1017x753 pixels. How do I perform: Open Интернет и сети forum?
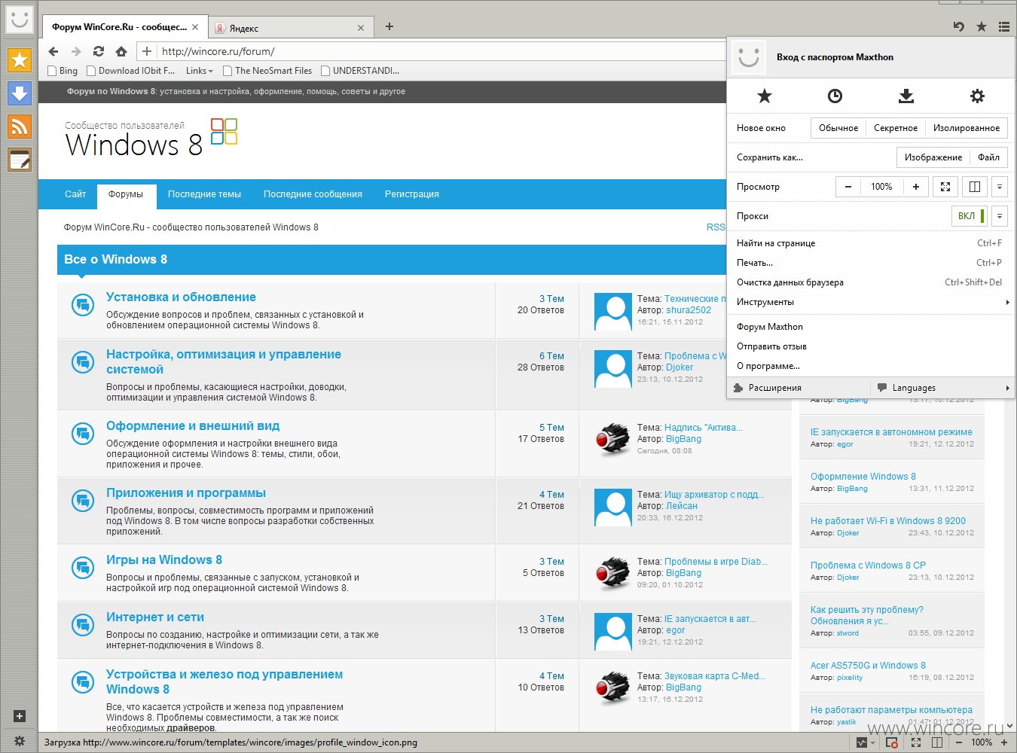tap(155, 617)
